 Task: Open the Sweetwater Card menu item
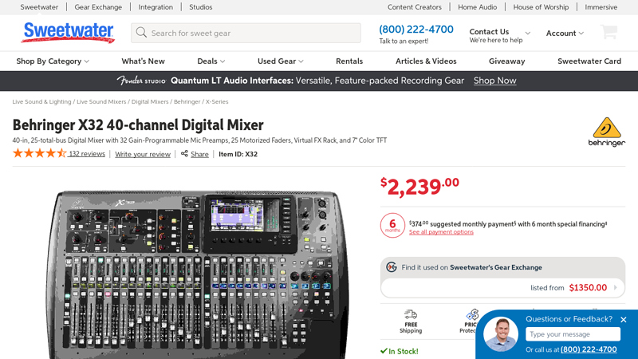tap(589, 61)
